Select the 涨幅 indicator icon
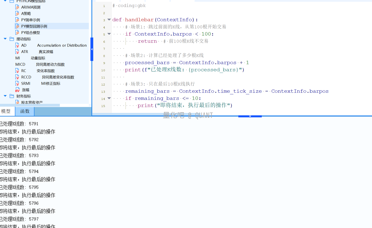Image resolution: width=372 pixels, height=228 pixels. point(17,90)
